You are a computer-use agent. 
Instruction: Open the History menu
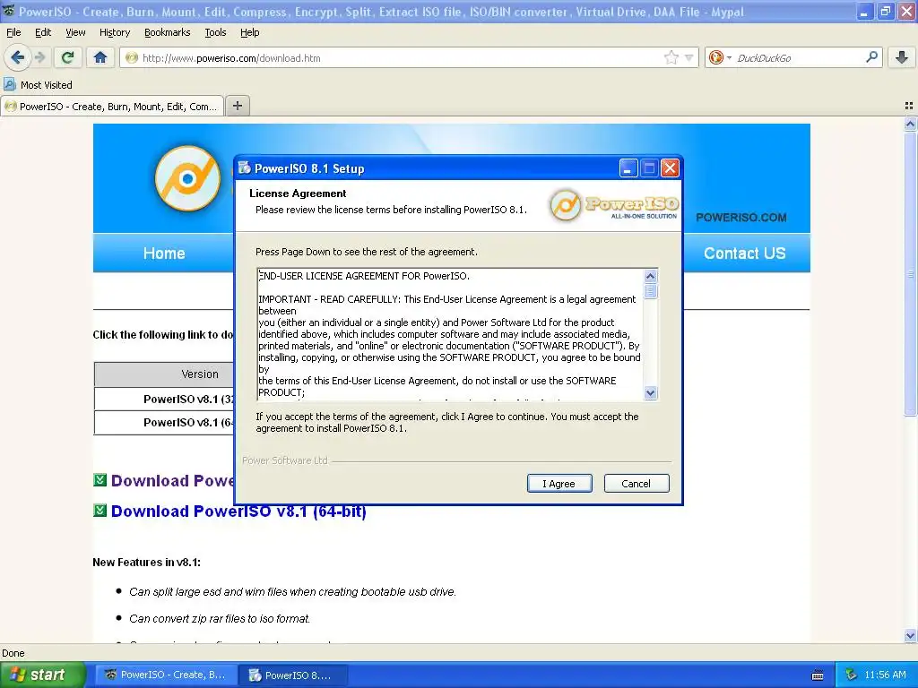(x=114, y=32)
